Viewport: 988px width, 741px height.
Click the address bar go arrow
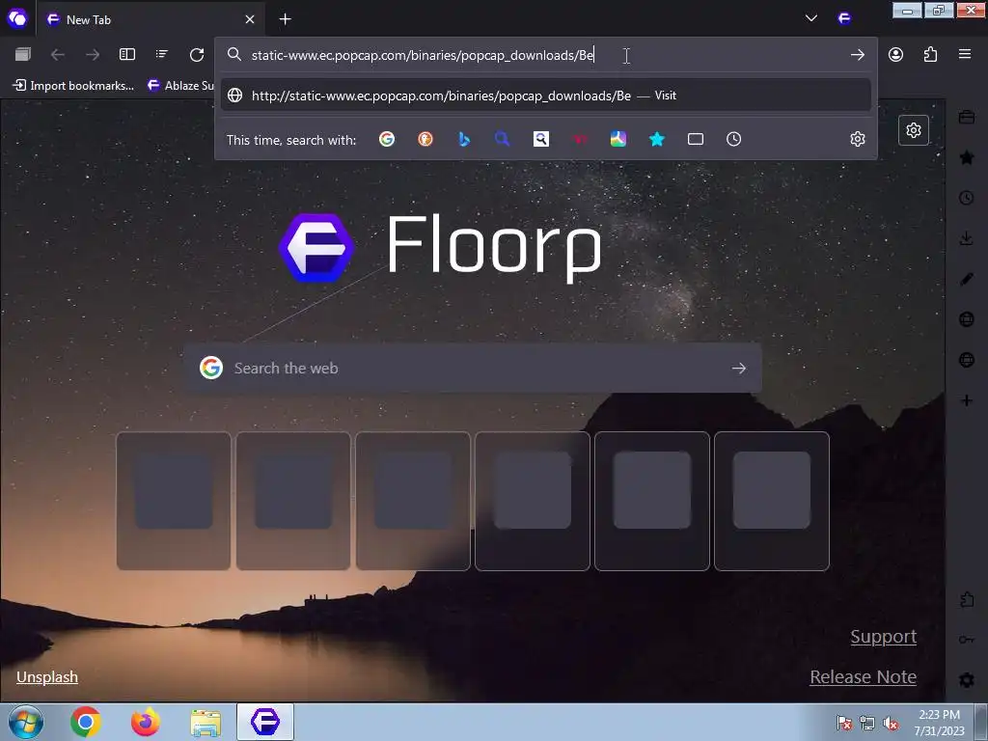tap(857, 55)
